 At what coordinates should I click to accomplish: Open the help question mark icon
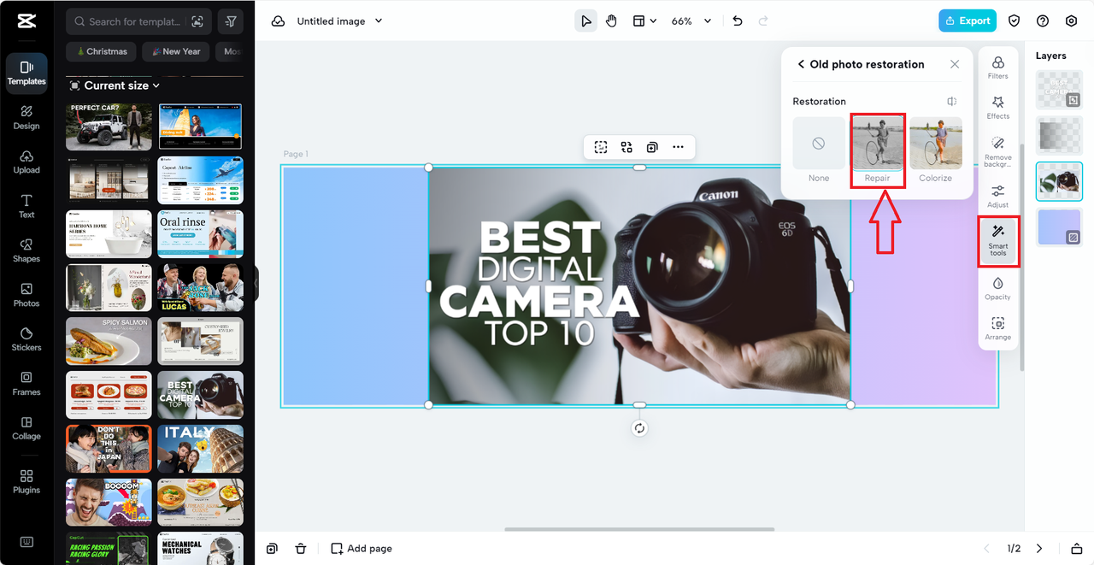(1043, 21)
